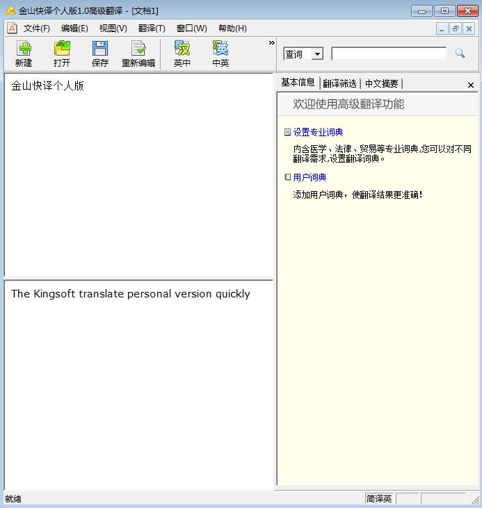Screen dimensions: 482x508
Task: Click the icon beside 设置专业词典
Action: 287,132
